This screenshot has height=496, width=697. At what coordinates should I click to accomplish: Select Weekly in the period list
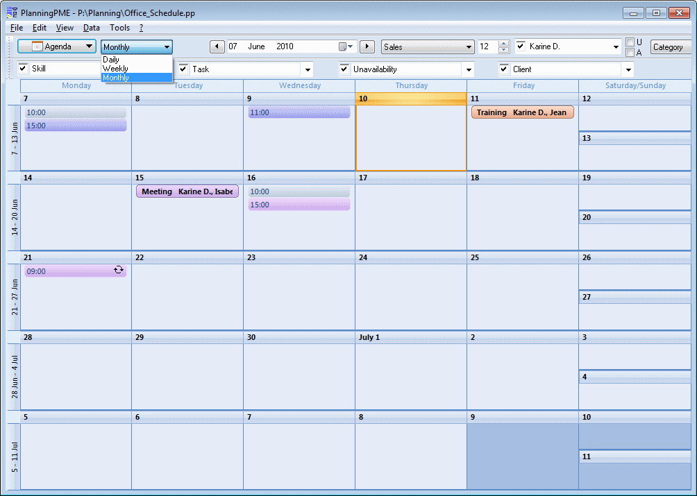[137, 69]
